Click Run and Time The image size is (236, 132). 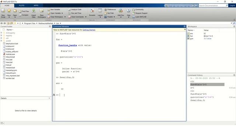75,13
